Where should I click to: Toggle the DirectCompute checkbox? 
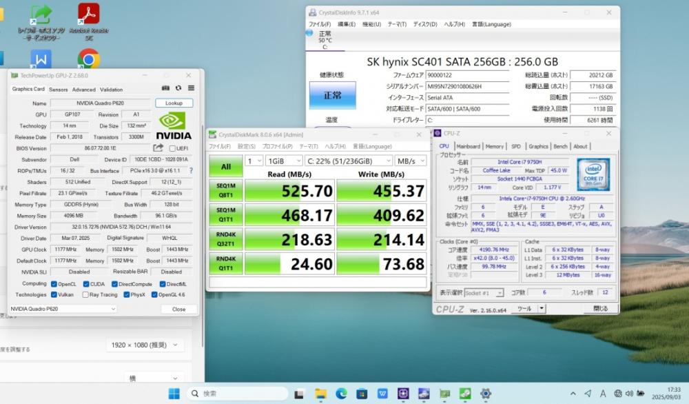tap(114, 284)
